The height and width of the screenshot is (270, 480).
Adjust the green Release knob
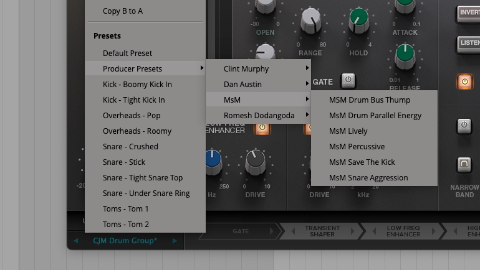[x=405, y=57]
